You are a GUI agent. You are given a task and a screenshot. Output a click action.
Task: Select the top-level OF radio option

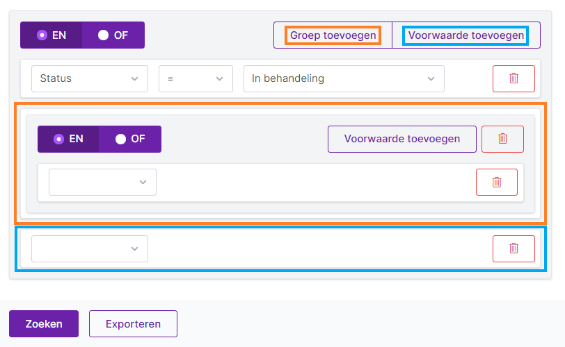tap(113, 35)
